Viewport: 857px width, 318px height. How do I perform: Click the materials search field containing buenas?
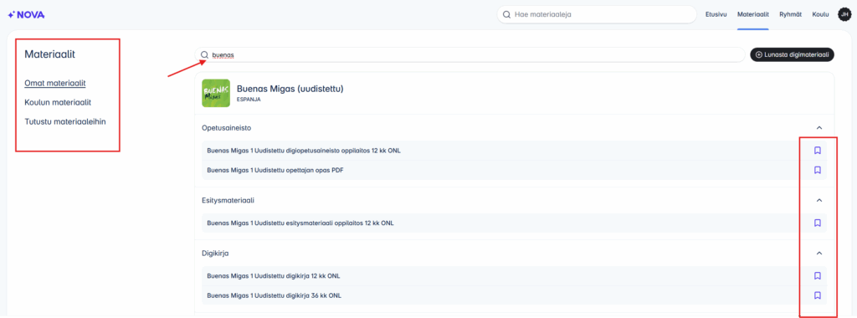coord(470,54)
